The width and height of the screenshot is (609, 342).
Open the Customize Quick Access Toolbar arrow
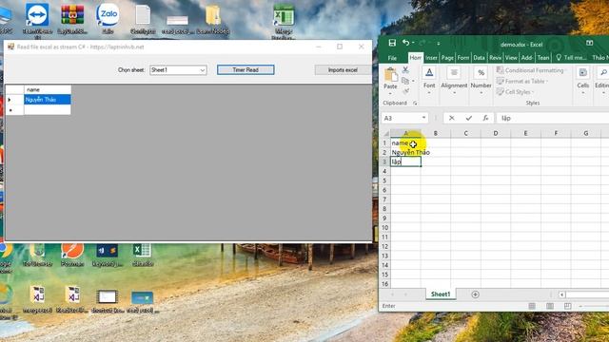pyautogui.click(x=438, y=44)
